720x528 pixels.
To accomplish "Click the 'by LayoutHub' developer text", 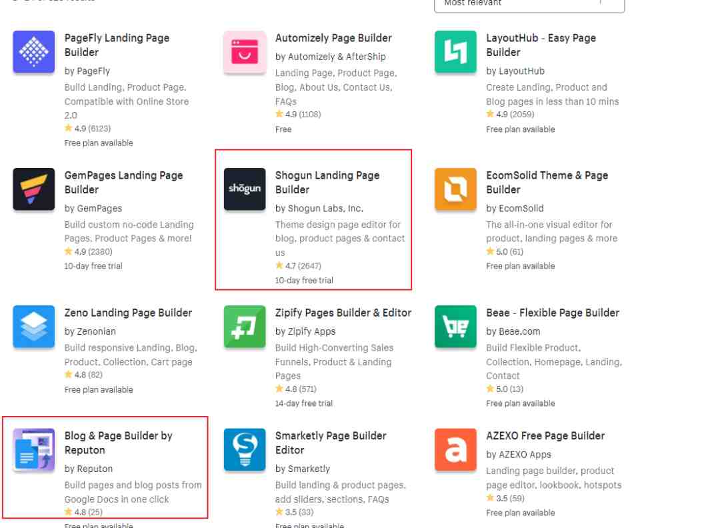I will (515, 71).
